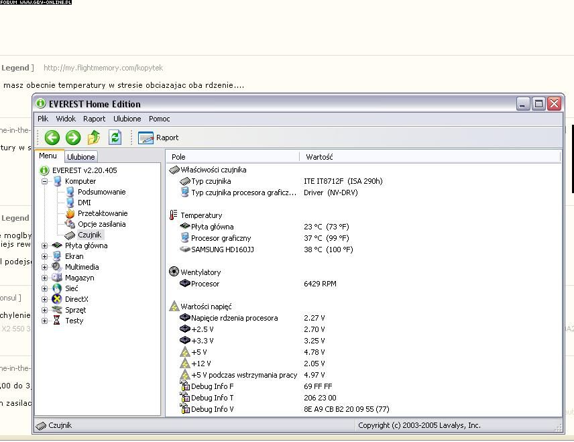Click the Wartość column header

(x=319, y=157)
